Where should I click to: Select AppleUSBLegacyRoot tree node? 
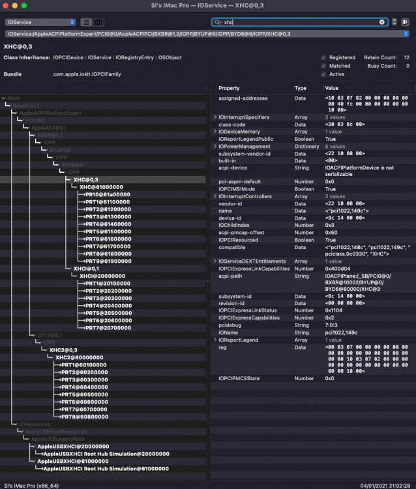pyautogui.click(x=57, y=439)
